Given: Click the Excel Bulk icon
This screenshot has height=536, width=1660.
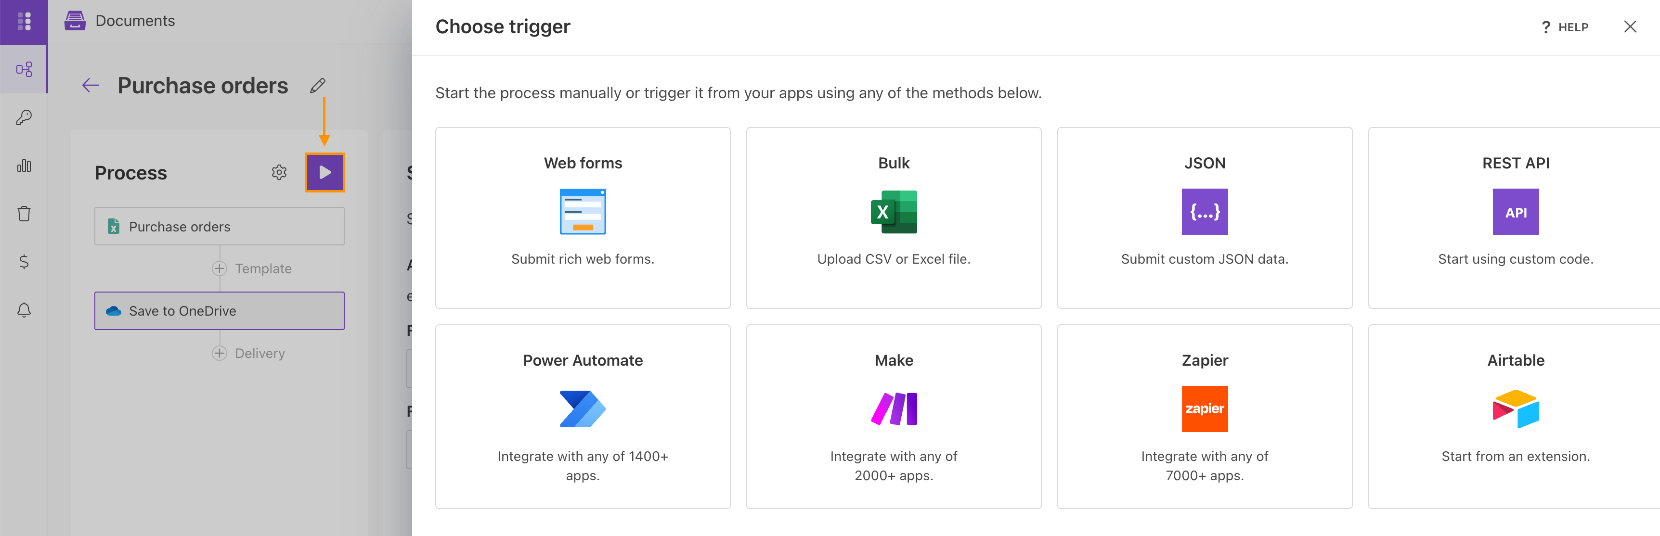Looking at the screenshot, I should point(893,211).
